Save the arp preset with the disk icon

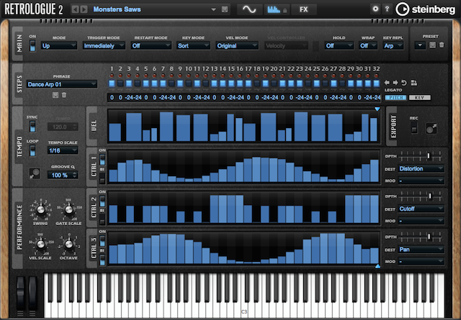click(x=432, y=45)
